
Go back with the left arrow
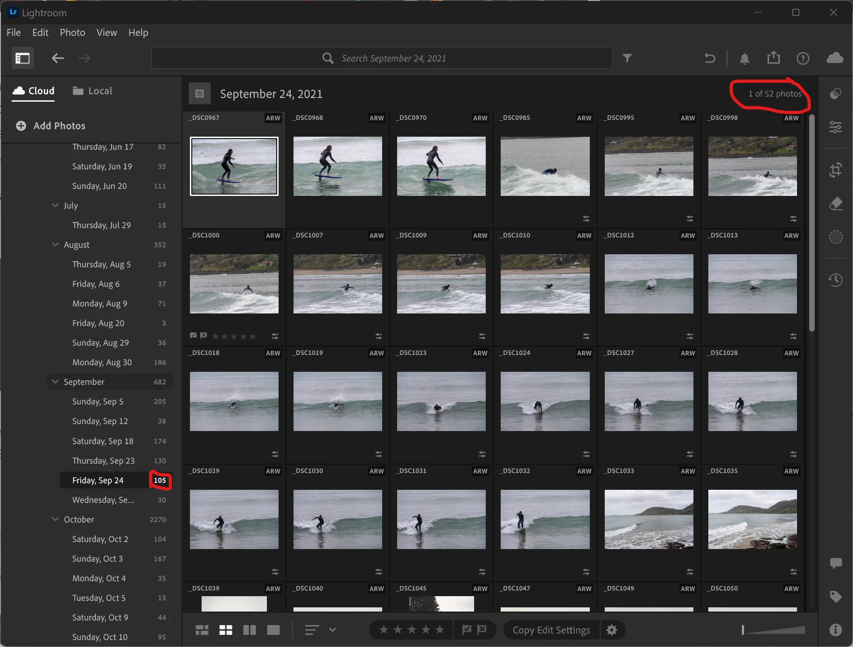[58, 58]
